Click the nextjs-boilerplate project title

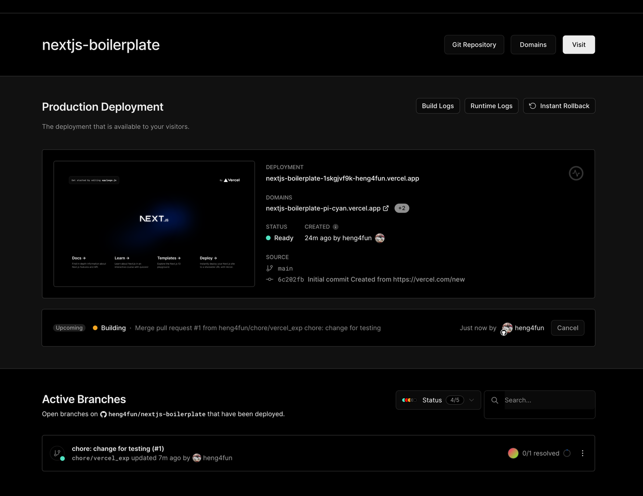click(x=101, y=45)
